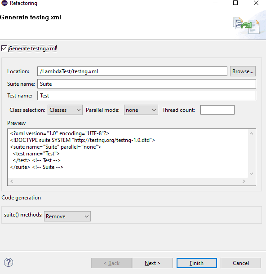Click the '<test name="Test">' preview line
The width and height of the screenshot is (266, 274).
[36, 154]
